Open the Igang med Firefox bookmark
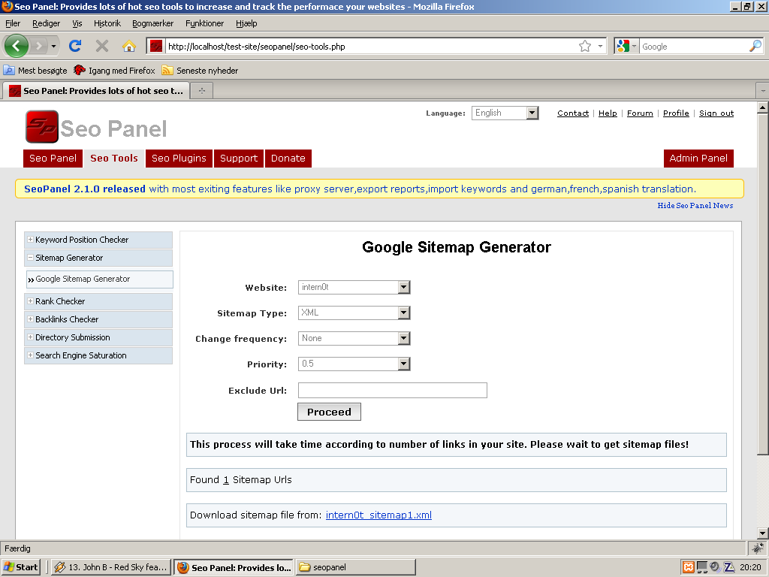769x577 pixels. click(x=114, y=70)
